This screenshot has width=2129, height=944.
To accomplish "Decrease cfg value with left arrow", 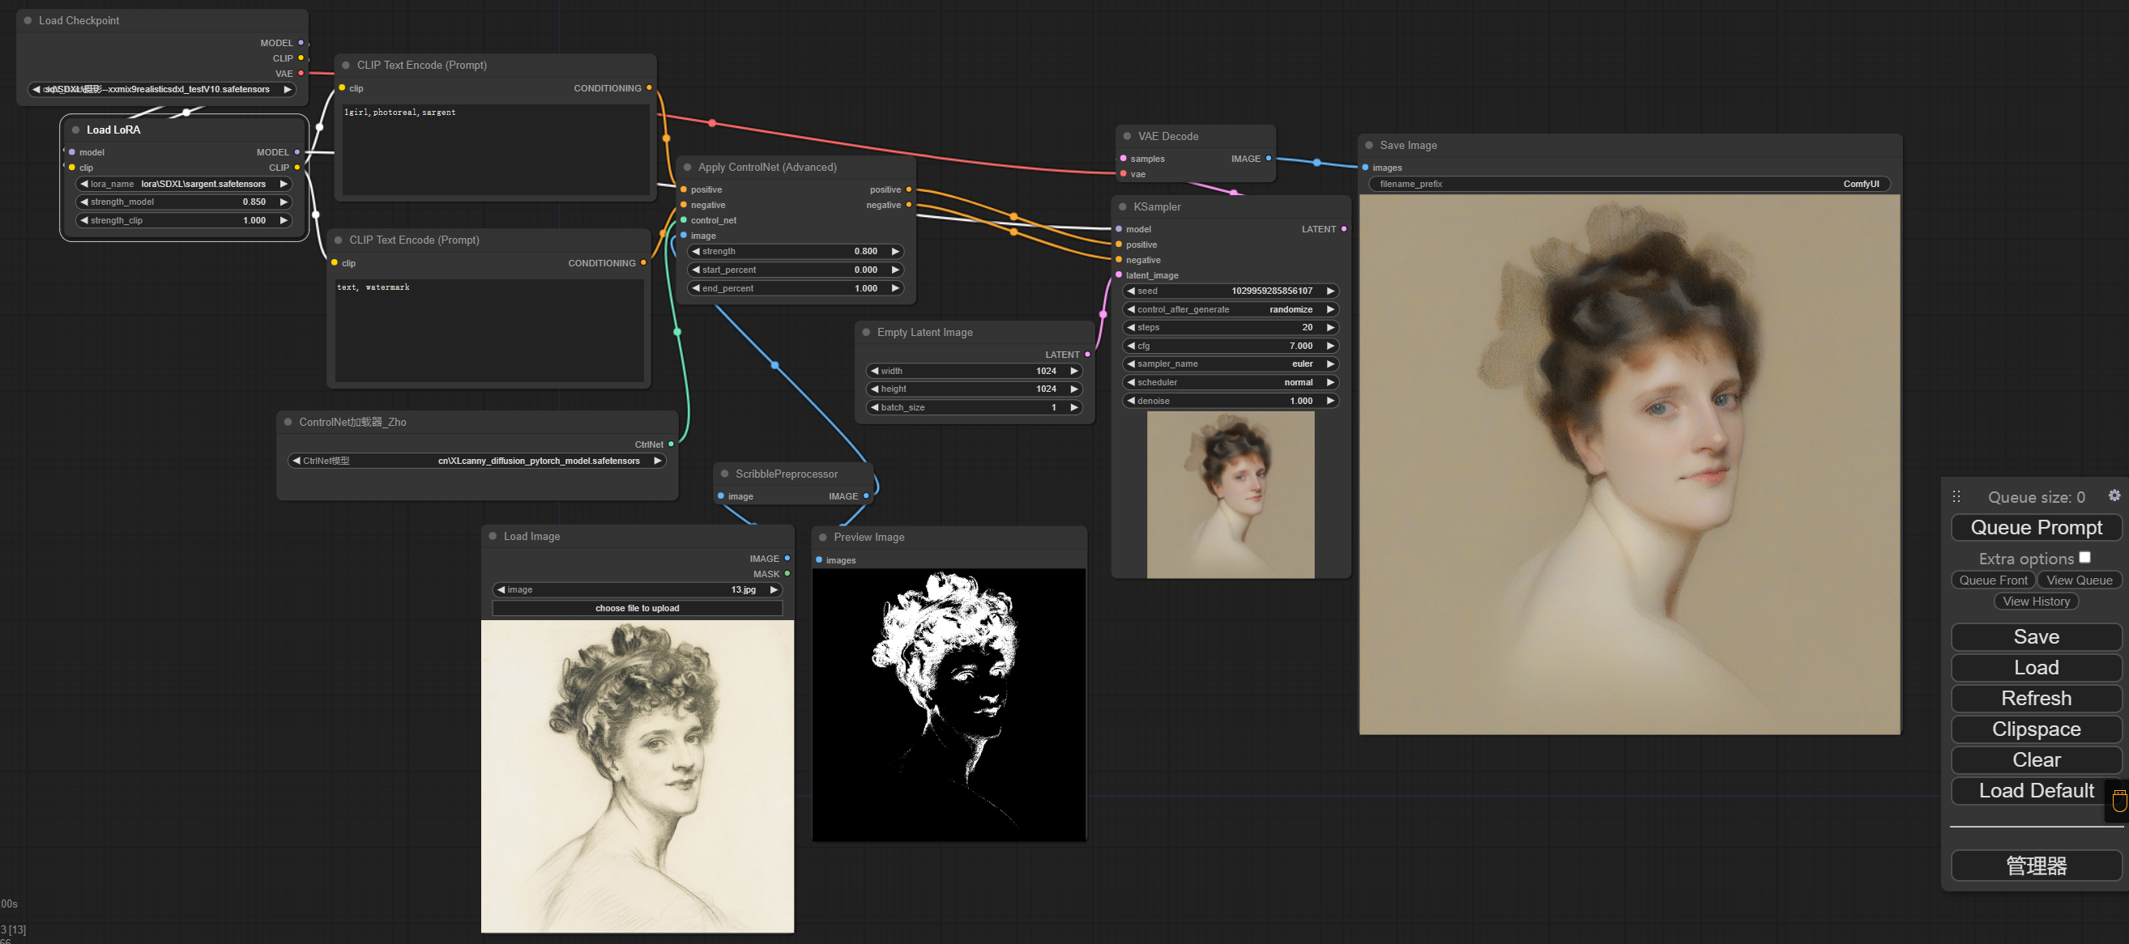I will pos(1131,346).
